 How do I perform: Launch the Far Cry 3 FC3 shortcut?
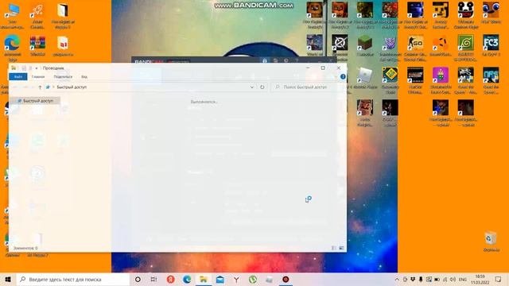click(491, 46)
